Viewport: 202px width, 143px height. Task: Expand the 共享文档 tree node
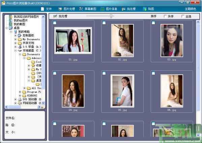coord(15,43)
